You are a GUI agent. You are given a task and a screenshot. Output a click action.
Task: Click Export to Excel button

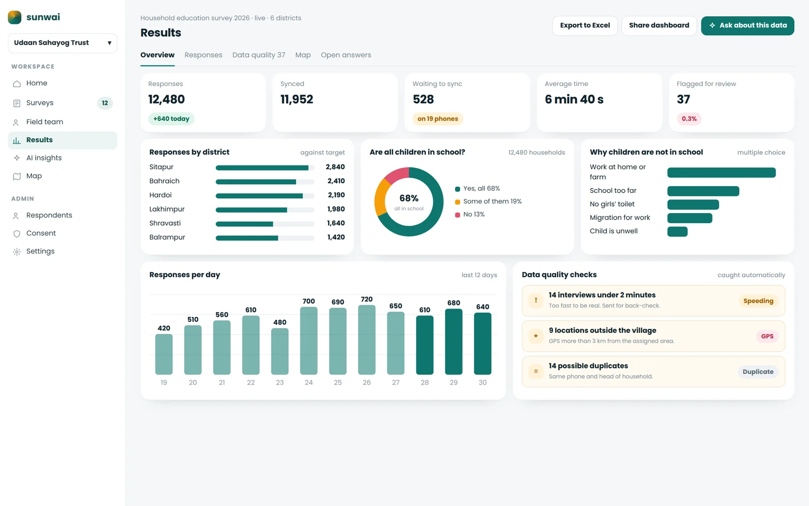585,25
